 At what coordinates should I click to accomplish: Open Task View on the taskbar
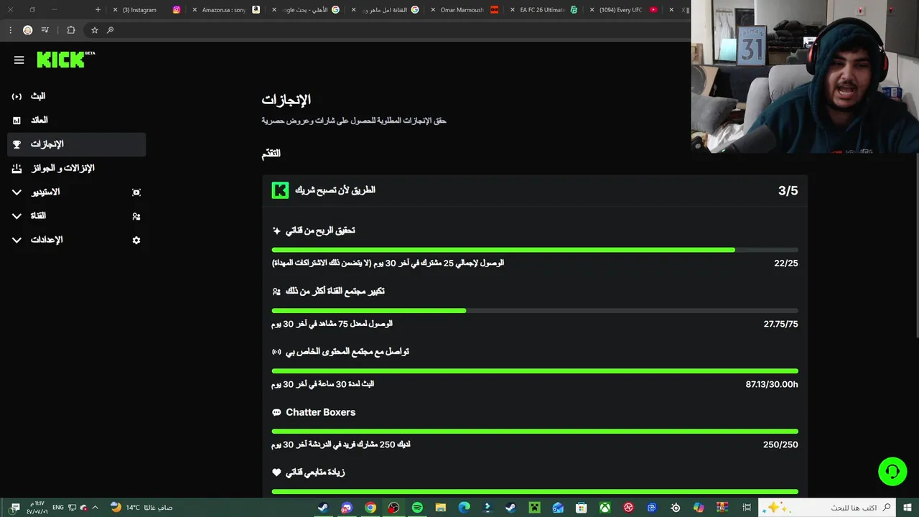(x=747, y=508)
